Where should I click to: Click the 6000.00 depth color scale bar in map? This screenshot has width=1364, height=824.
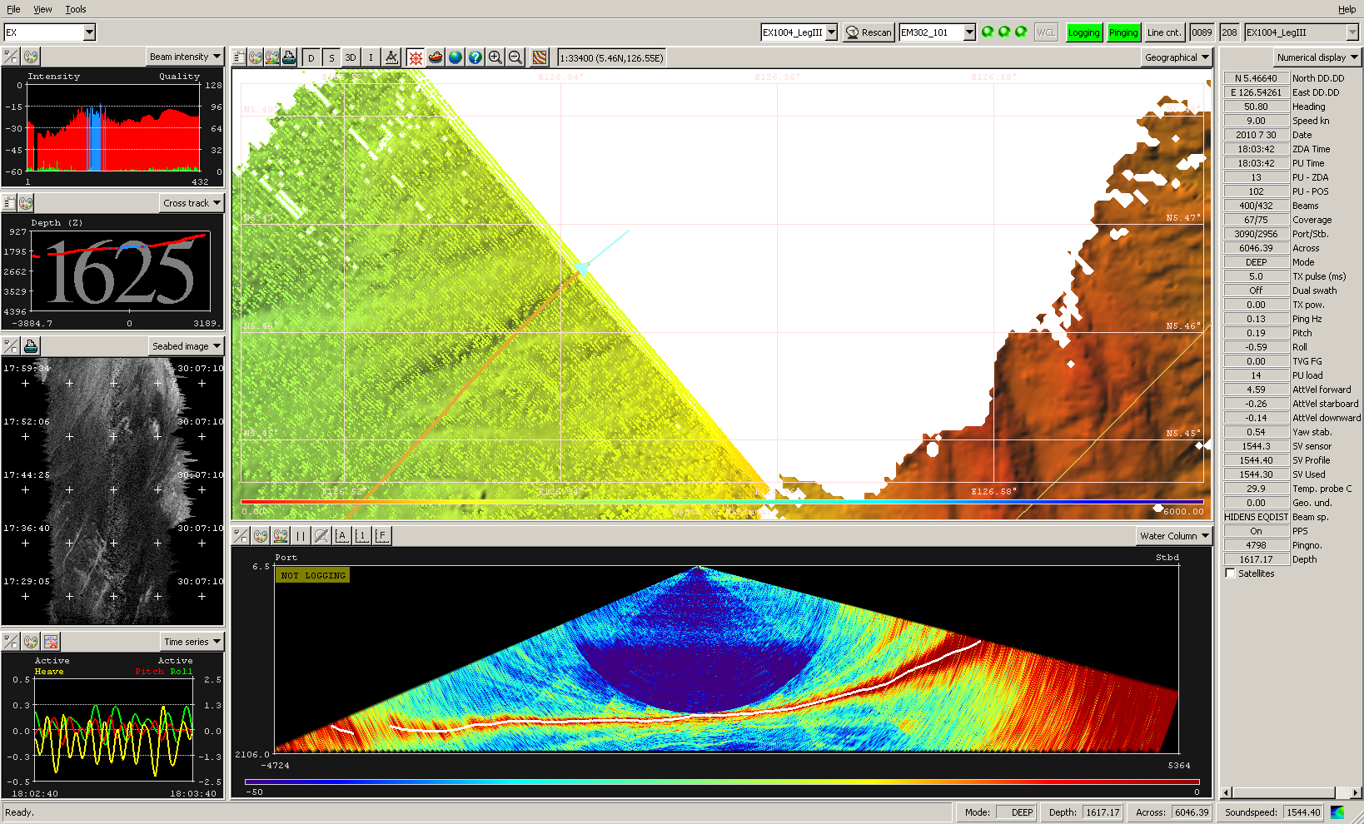pos(722,502)
